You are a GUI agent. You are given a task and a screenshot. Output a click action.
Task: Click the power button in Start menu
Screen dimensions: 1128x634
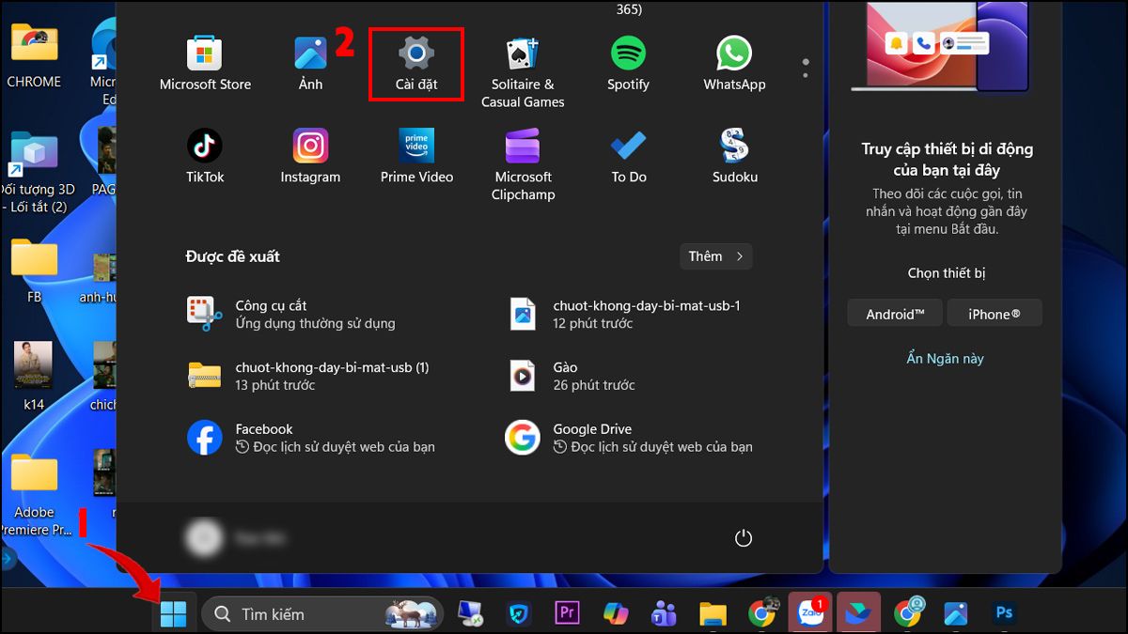pyautogui.click(x=744, y=538)
